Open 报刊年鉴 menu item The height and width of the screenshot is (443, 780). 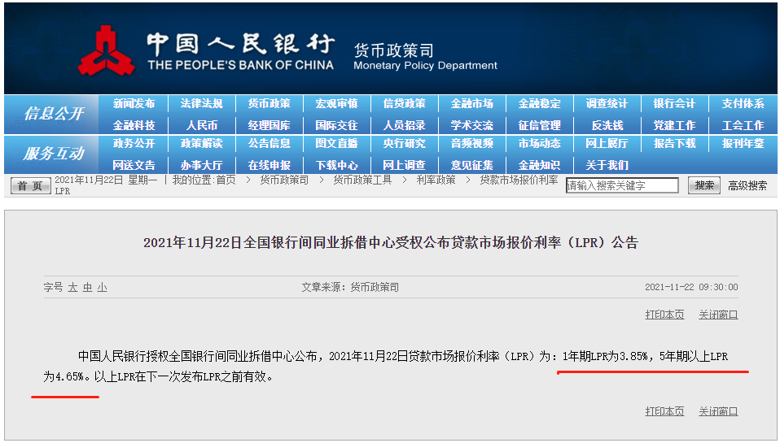point(743,144)
